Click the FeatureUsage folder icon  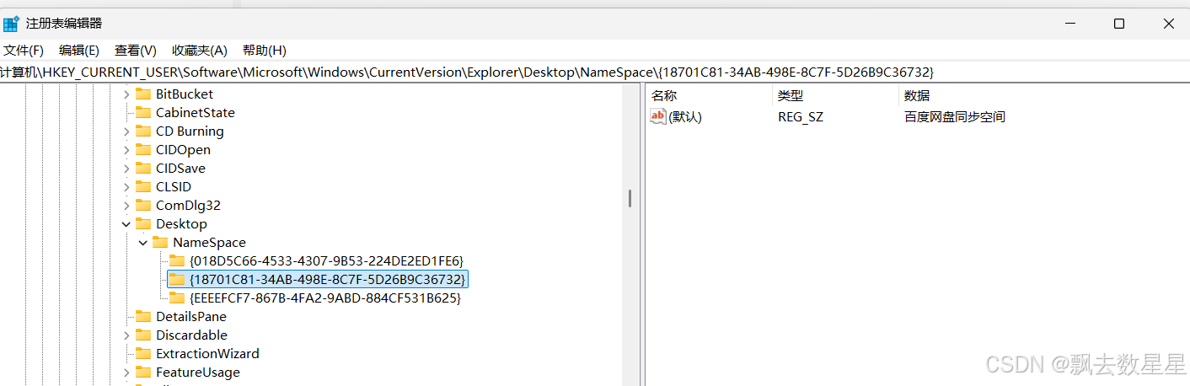click(143, 373)
